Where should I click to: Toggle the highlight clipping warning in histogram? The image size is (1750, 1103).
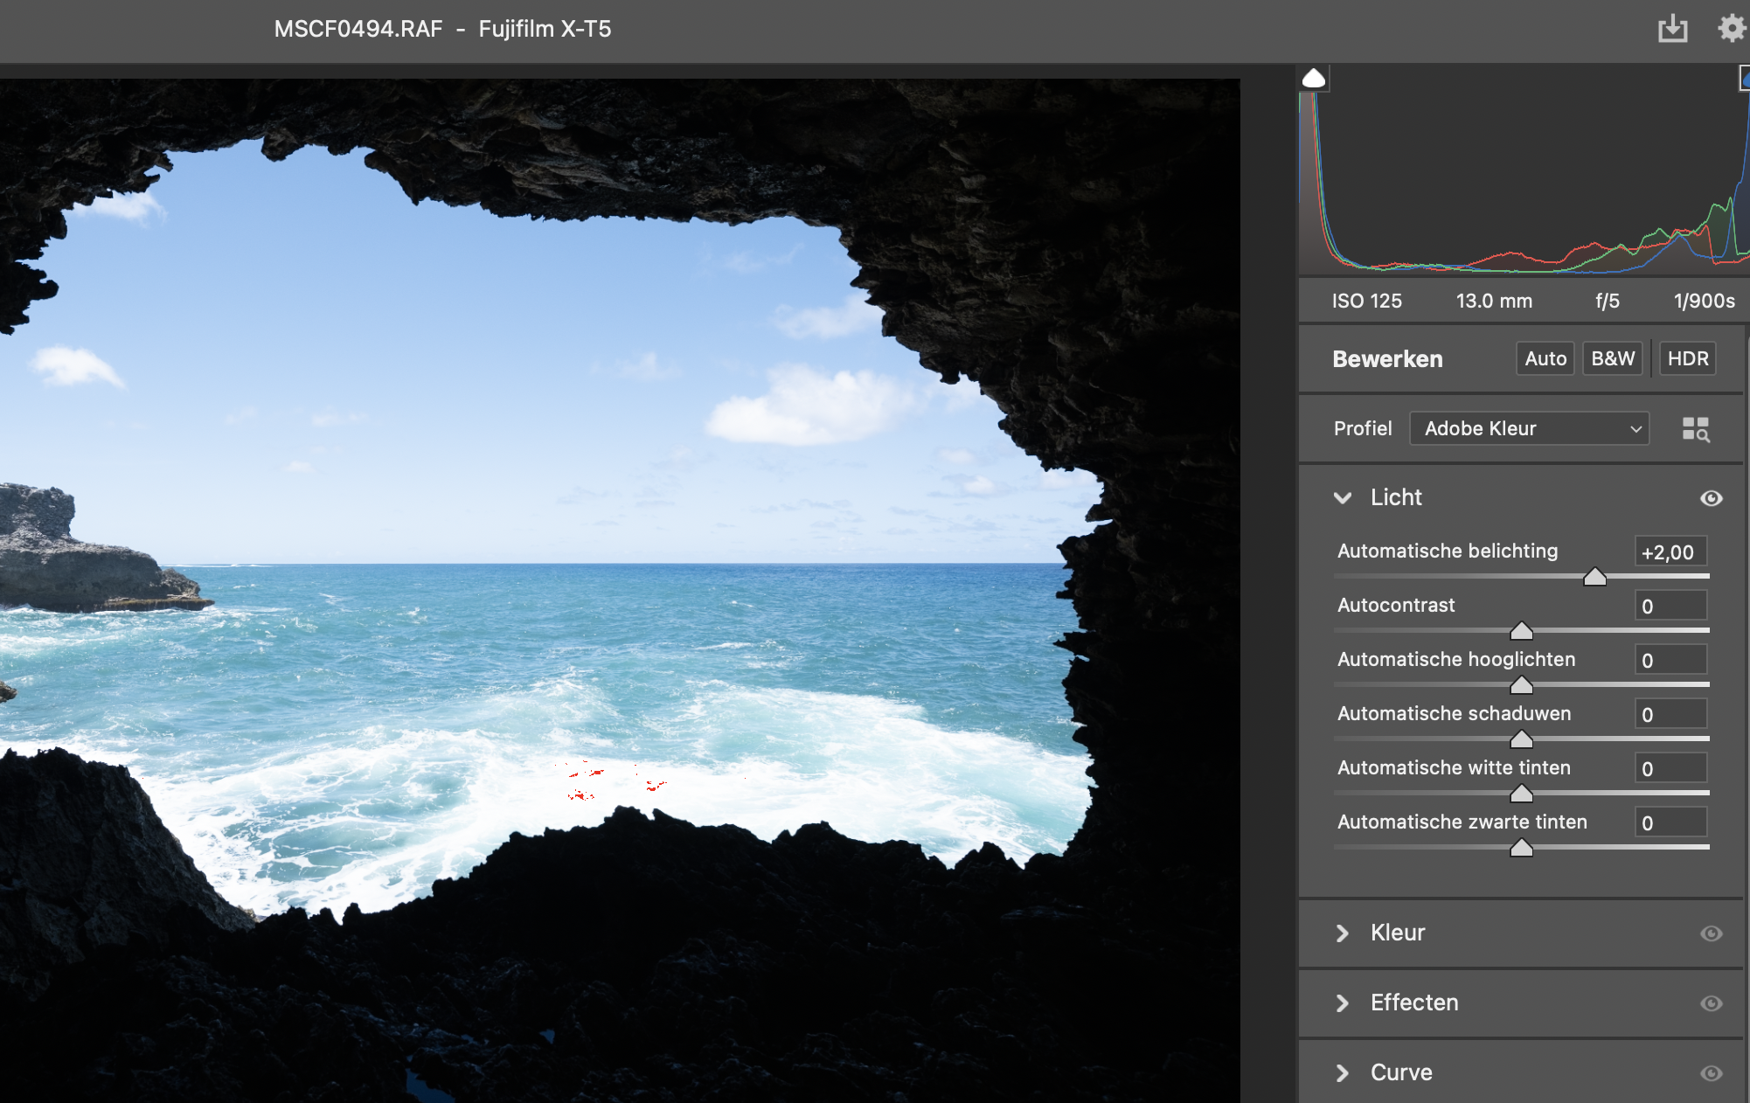coord(1744,80)
